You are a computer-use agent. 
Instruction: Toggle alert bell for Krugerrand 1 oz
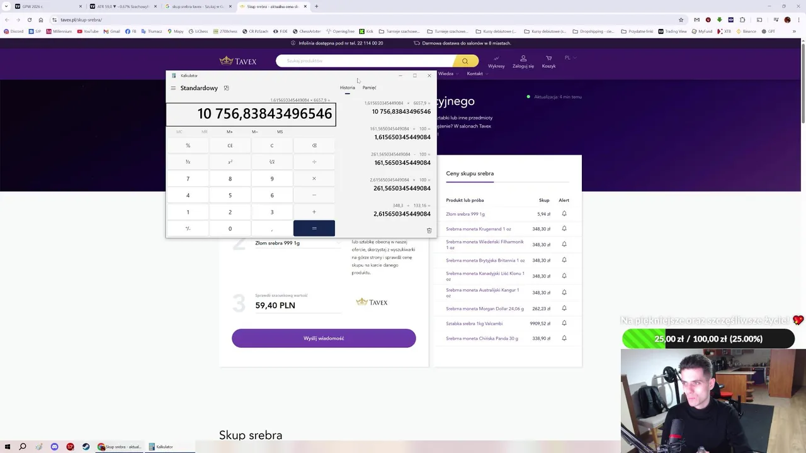(x=564, y=228)
